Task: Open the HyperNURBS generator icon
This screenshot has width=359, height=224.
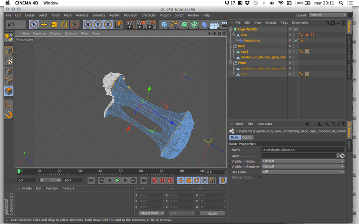Action: (x=184, y=25)
